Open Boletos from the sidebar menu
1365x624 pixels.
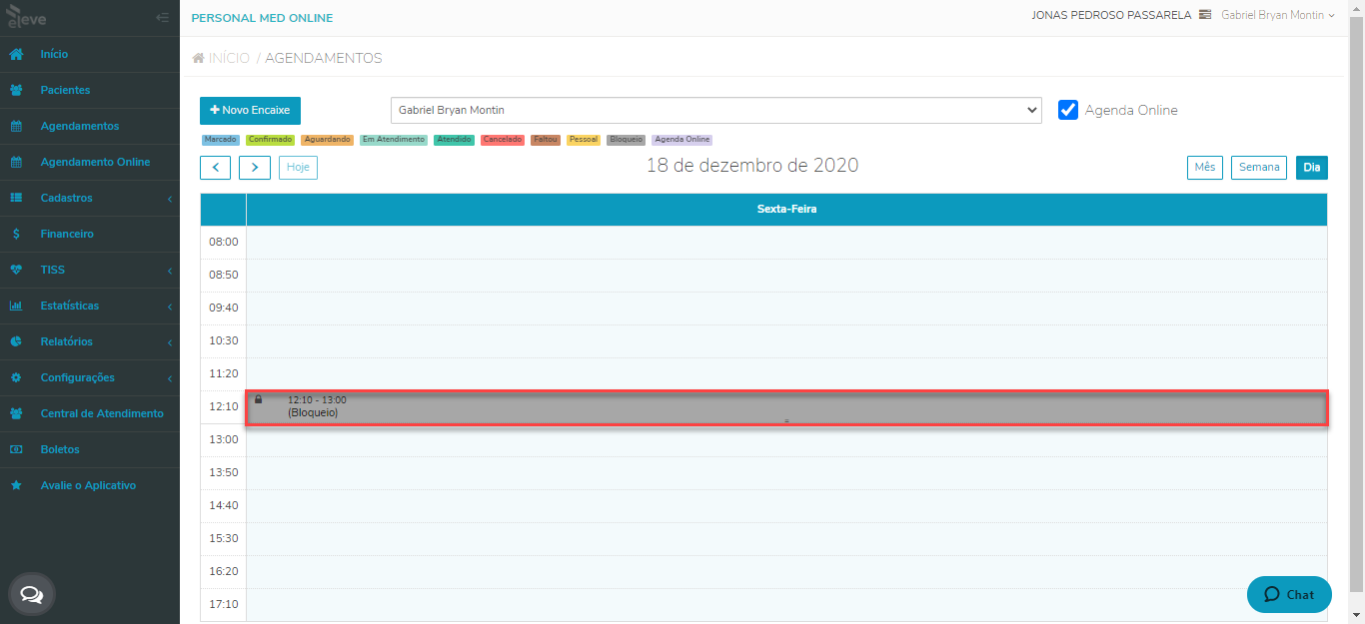[90, 449]
